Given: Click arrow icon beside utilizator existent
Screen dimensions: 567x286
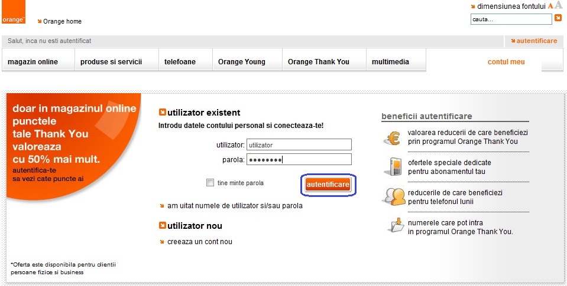Looking at the screenshot, I should [x=163, y=112].
